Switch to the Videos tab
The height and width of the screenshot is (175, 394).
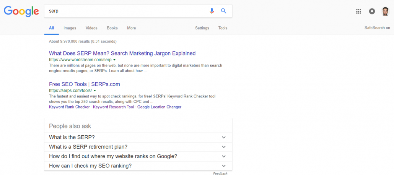(x=91, y=28)
